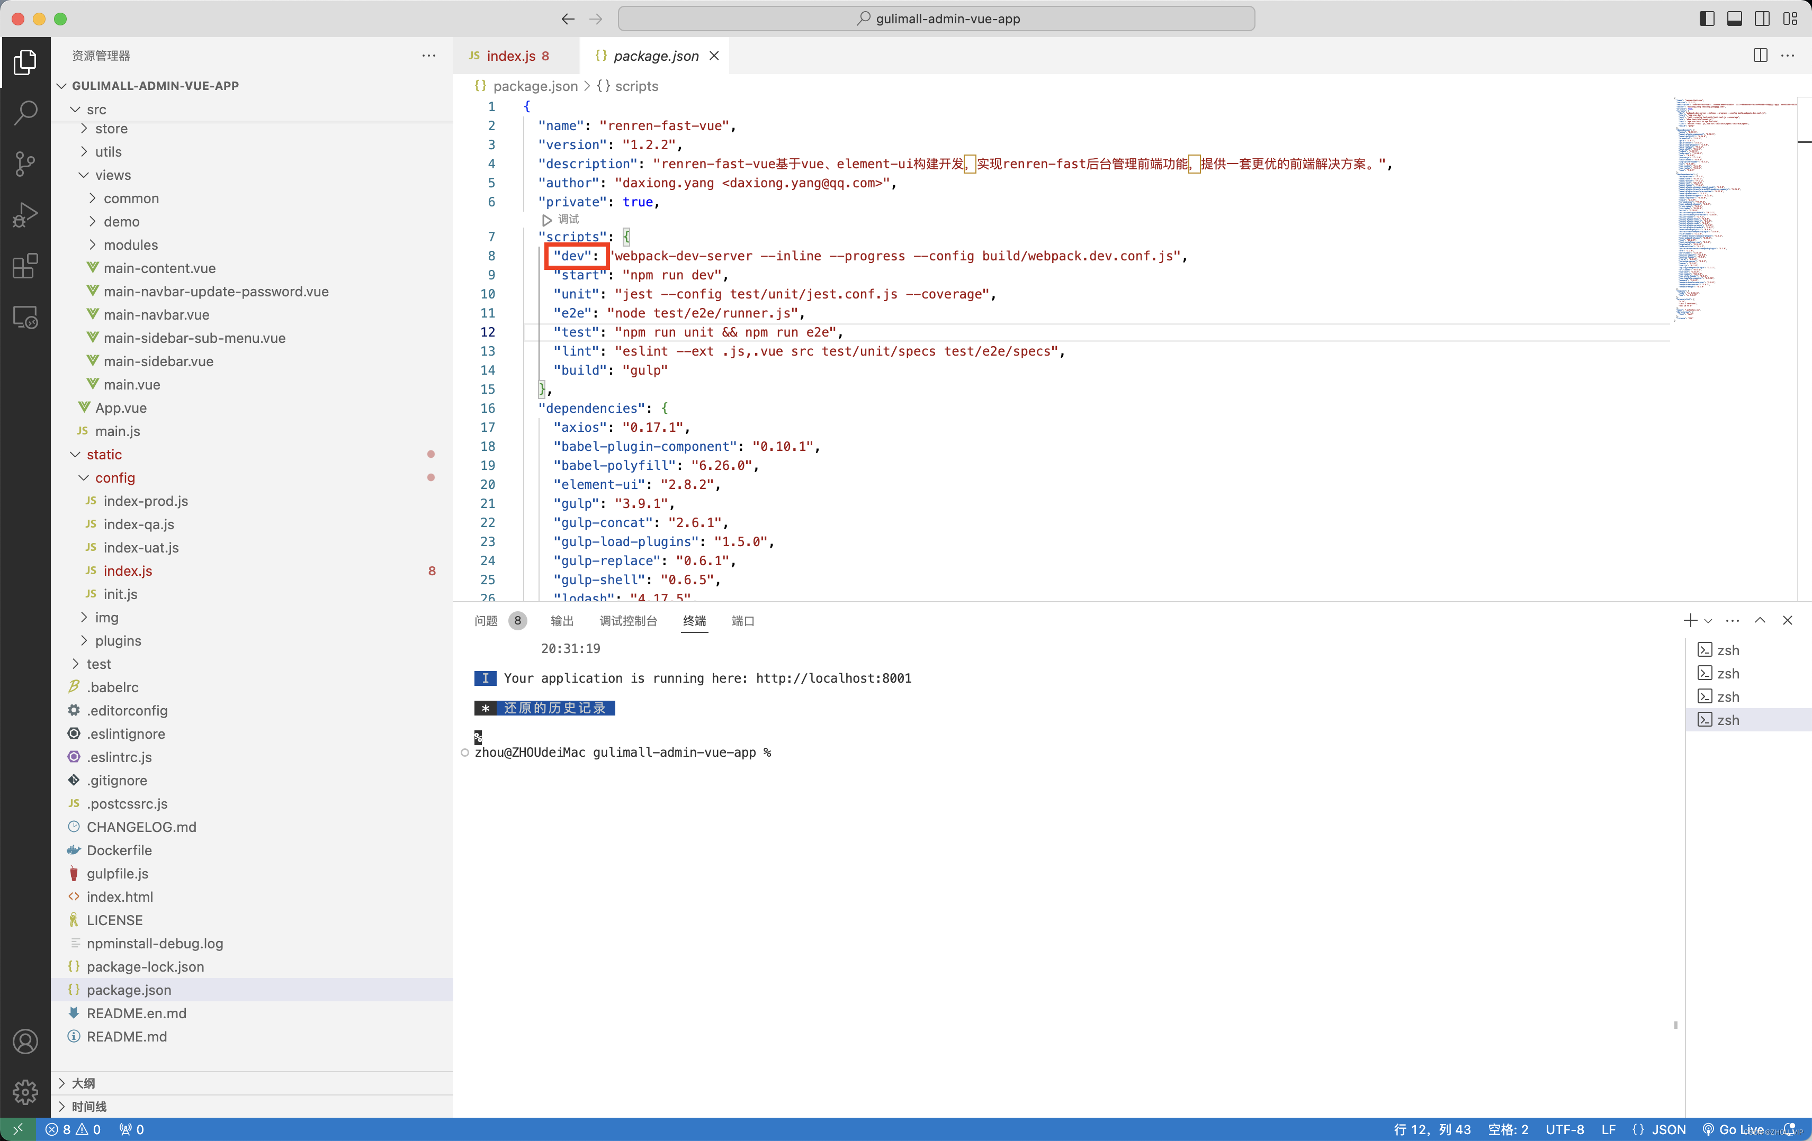Expand the Outline section
Image resolution: width=1812 pixels, height=1141 pixels.
[x=252, y=1083]
